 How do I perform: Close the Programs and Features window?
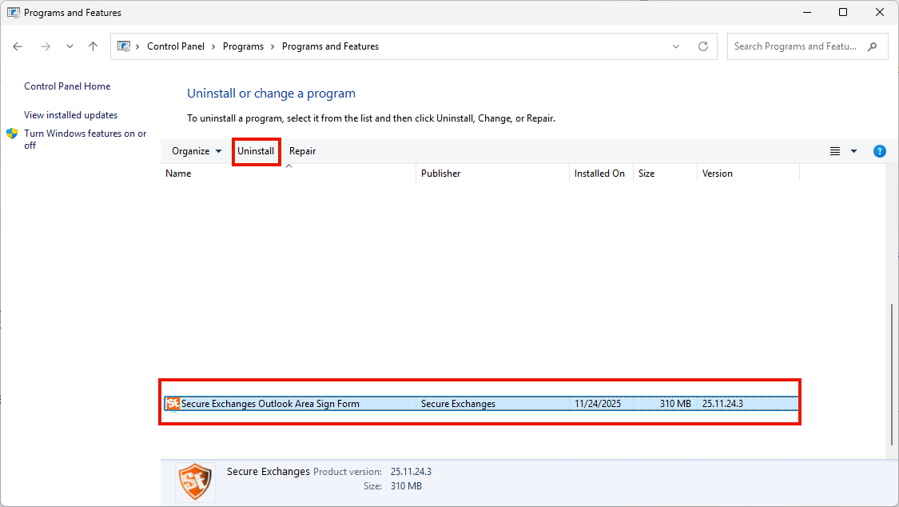880,12
